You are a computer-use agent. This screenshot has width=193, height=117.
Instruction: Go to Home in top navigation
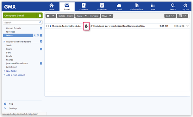(52, 7)
